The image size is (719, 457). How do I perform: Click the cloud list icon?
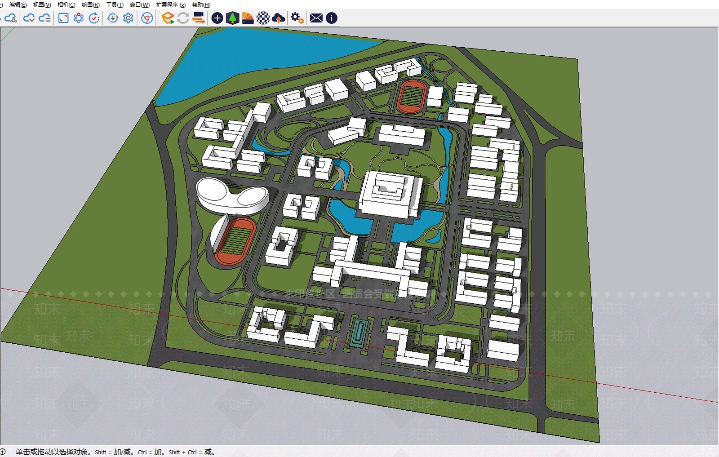pyautogui.click(x=44, y=18)
